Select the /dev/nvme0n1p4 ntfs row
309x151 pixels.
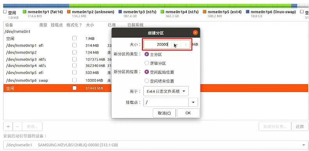(x=57, y=66)
